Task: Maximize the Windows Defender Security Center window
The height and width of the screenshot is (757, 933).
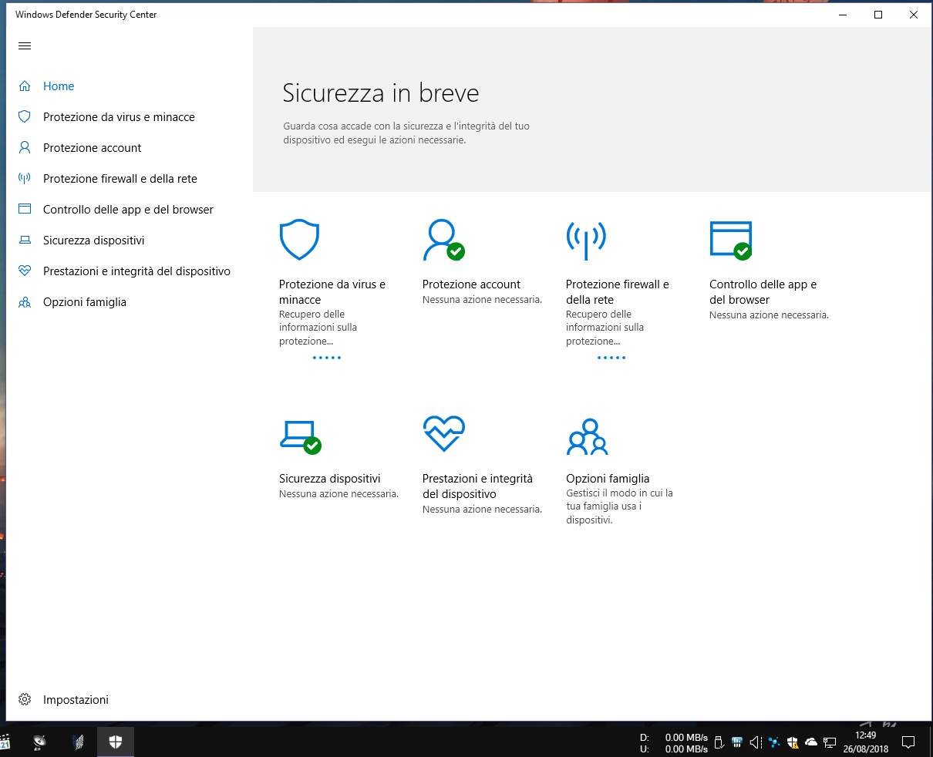Action: 878,15
